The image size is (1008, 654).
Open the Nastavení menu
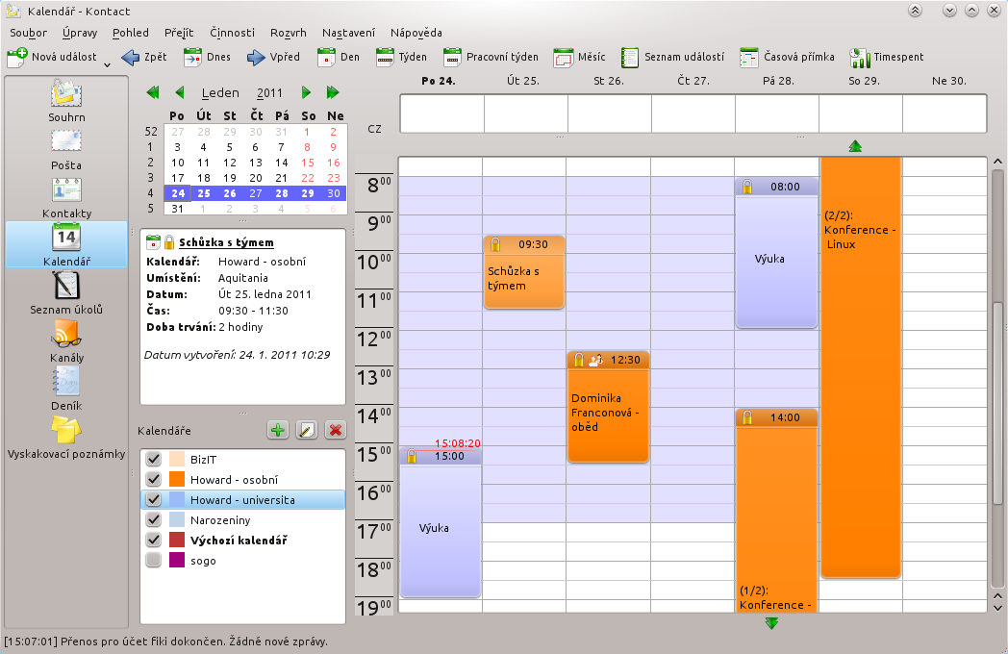pos(348,33)
